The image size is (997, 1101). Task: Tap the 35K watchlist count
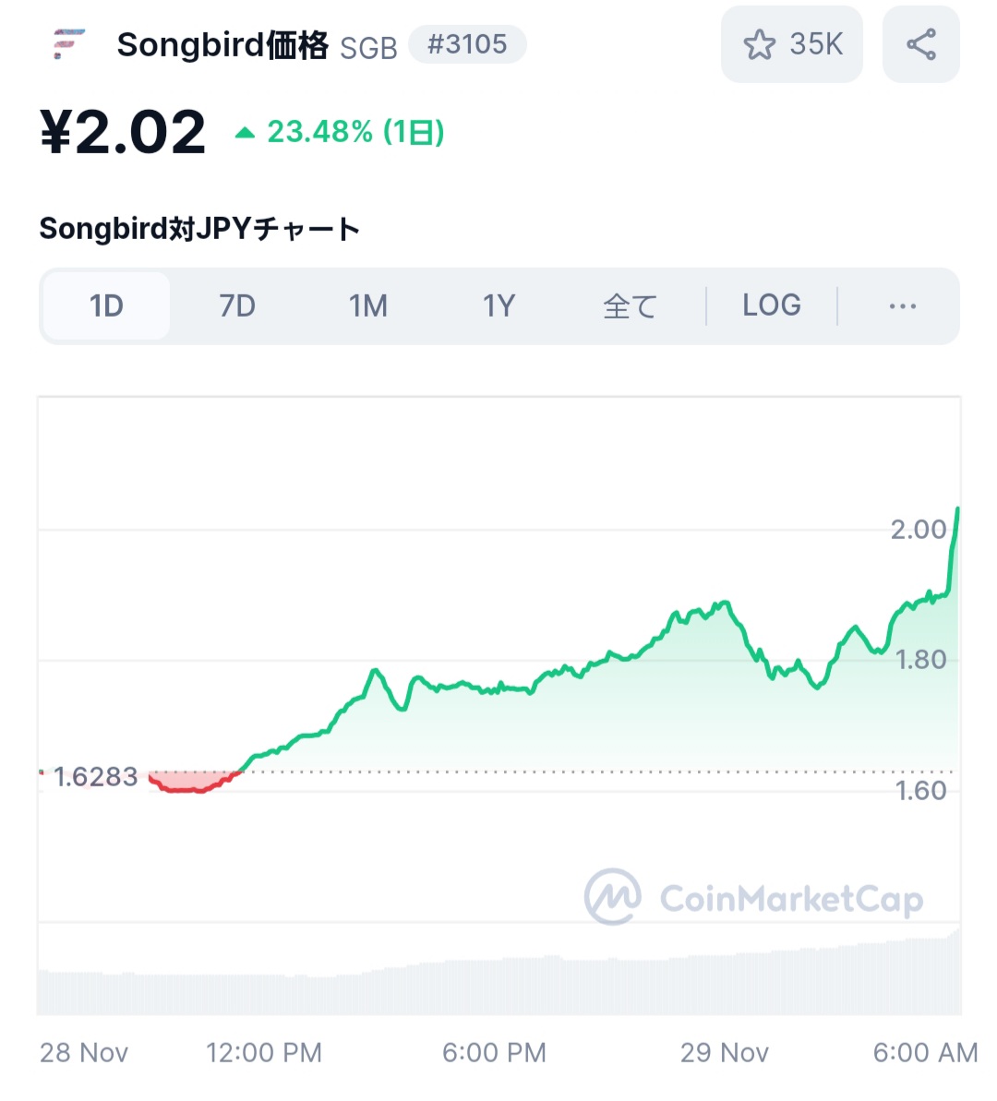[816, 44]
